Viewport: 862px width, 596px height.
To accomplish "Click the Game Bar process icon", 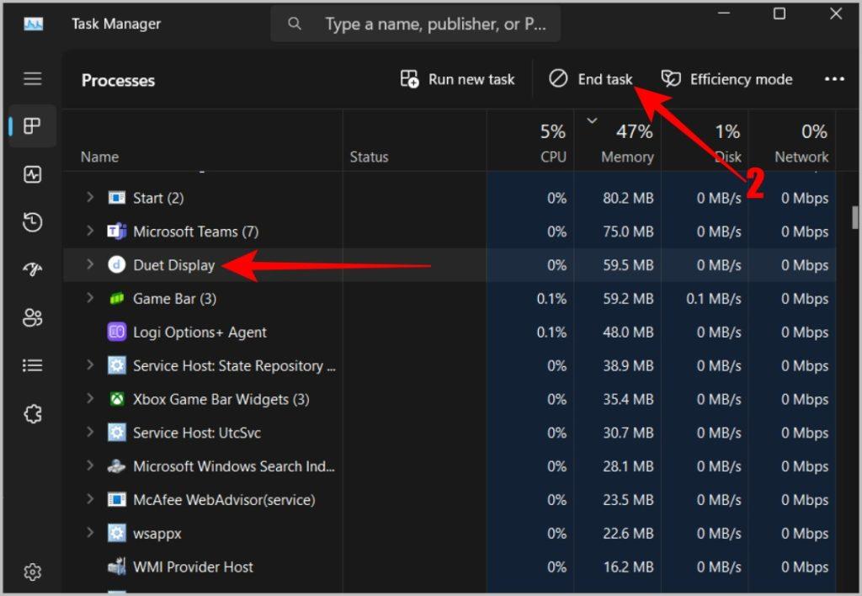I will point(116,299).
